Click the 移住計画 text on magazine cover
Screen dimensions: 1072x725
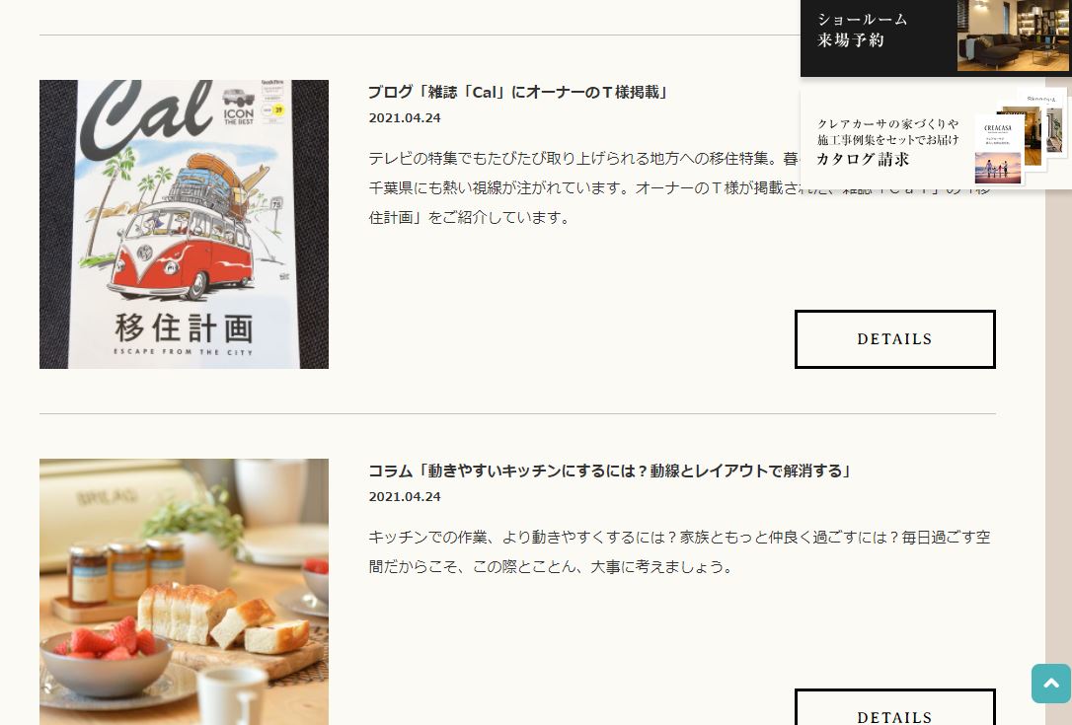click(x=184, y=328)
